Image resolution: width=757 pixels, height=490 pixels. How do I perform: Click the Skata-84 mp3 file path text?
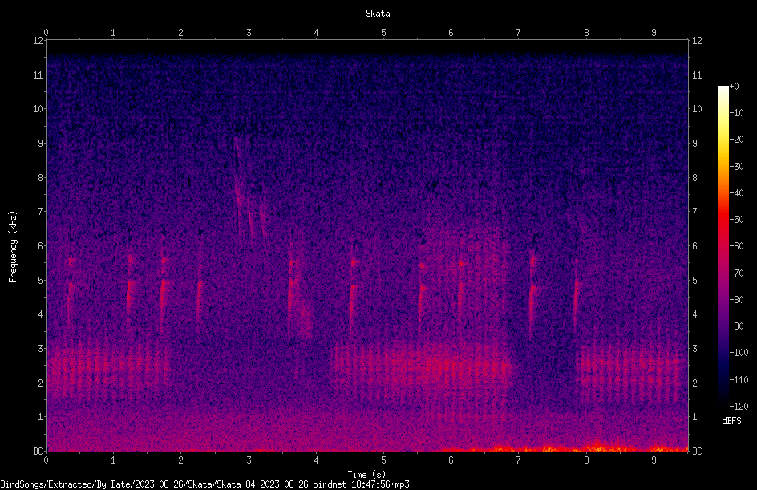pos(204,484)
